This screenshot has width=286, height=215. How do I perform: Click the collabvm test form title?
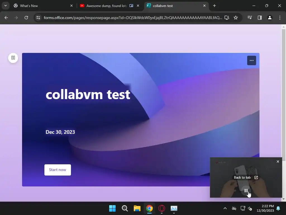pyautogui.click(x=88, y=95)
